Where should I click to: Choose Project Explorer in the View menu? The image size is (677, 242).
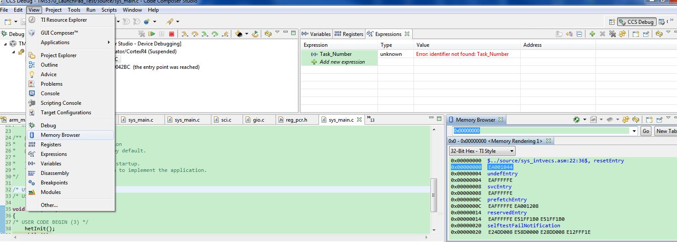click(x=70, y=55)
